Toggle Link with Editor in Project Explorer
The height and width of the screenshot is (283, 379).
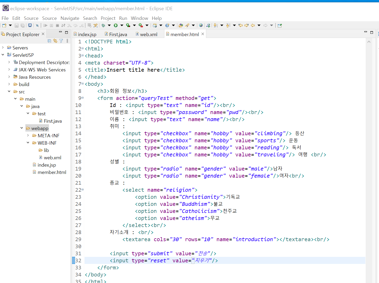55,41
